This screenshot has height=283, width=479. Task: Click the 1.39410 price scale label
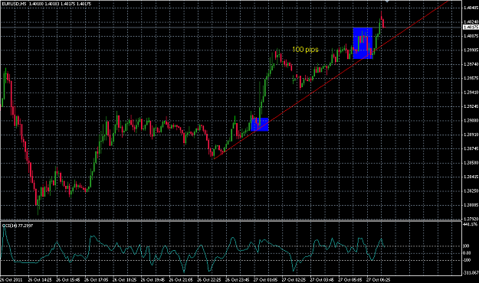pyautogui.click(x=471, y=92)
